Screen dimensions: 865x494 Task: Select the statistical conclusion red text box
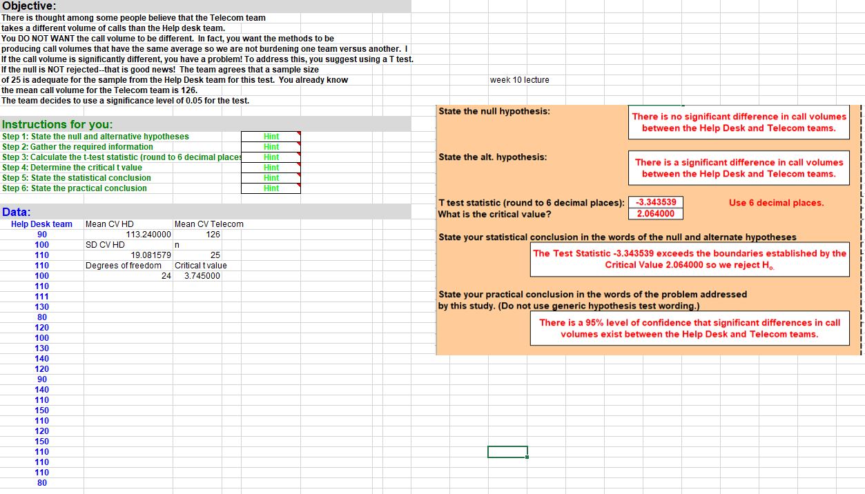tap(688, 259)
